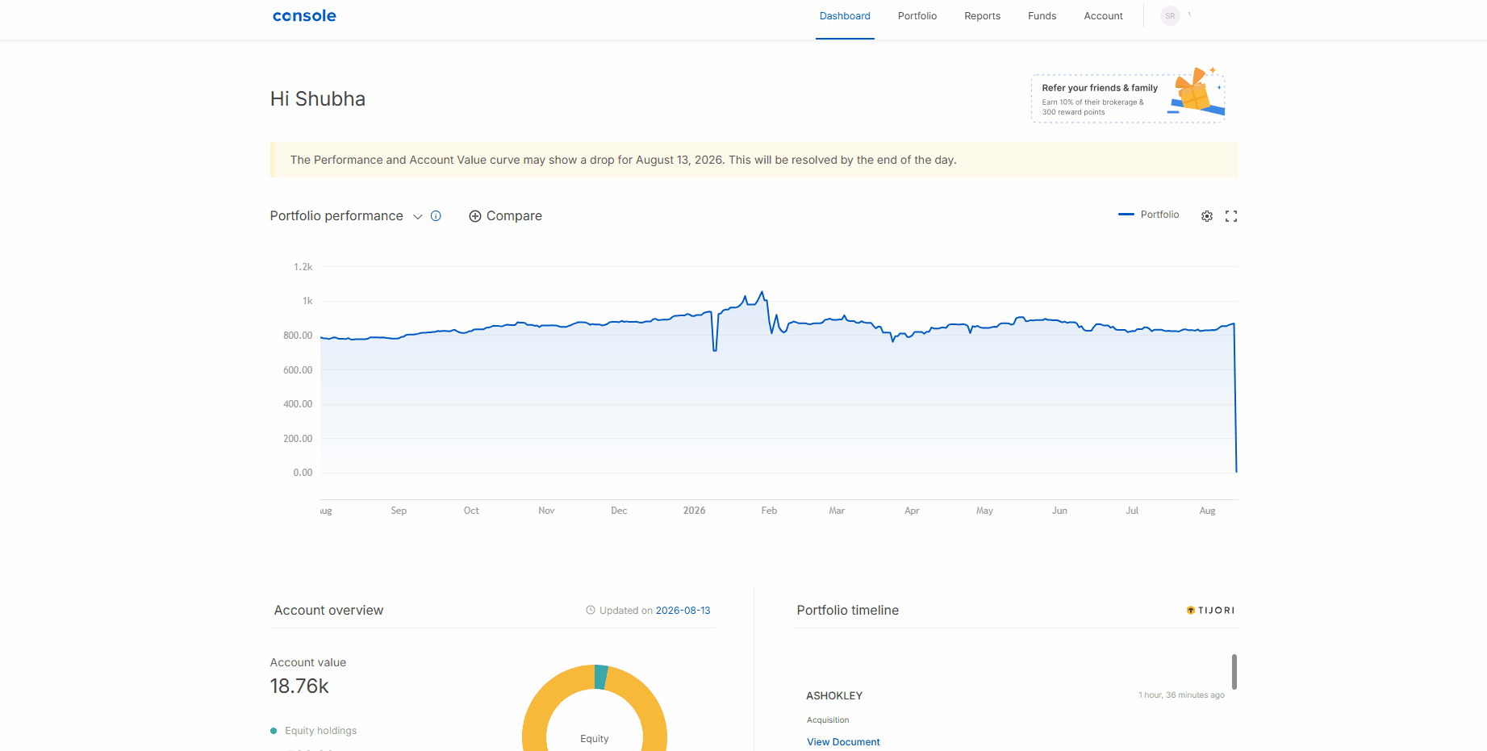Select the Account tab
The image size is (1487, 751).
coord(1104,16)
